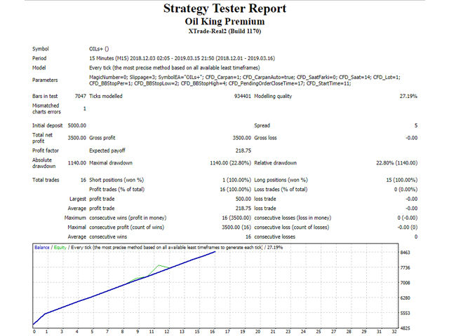Click the Mismatched charts errors label

coord(46,108)
